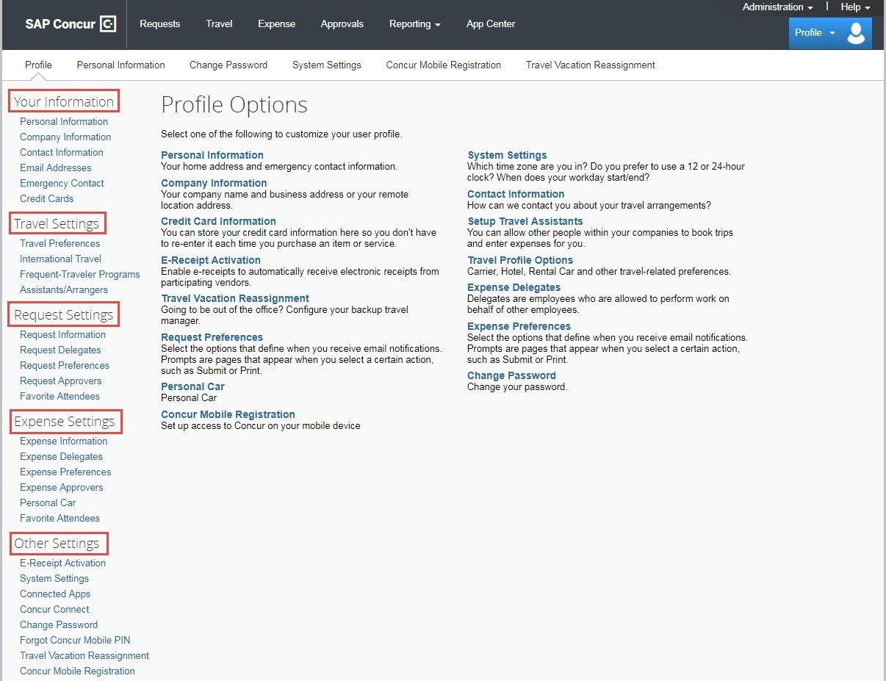Open App Center

tap(490, 24)
